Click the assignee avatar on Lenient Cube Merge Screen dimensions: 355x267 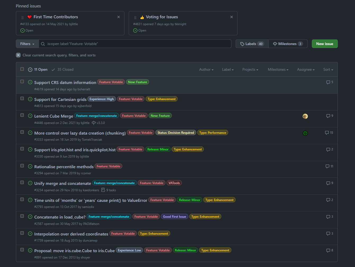tap(305, 116)
